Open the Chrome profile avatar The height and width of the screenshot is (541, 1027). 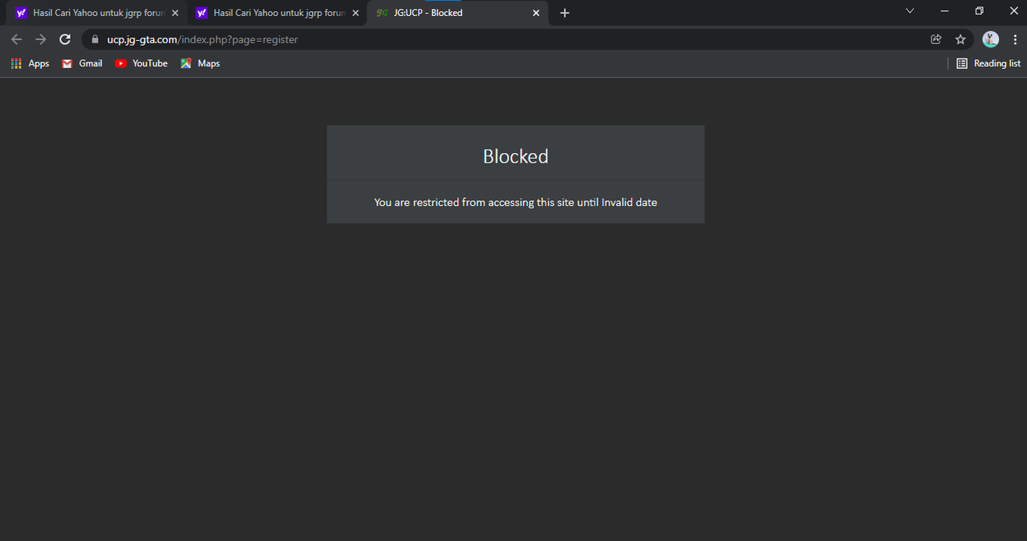(x=991, y=39)
